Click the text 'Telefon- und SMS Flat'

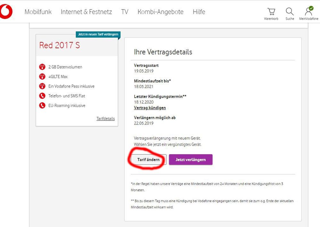pyautogui.click(x=67, y=96)
